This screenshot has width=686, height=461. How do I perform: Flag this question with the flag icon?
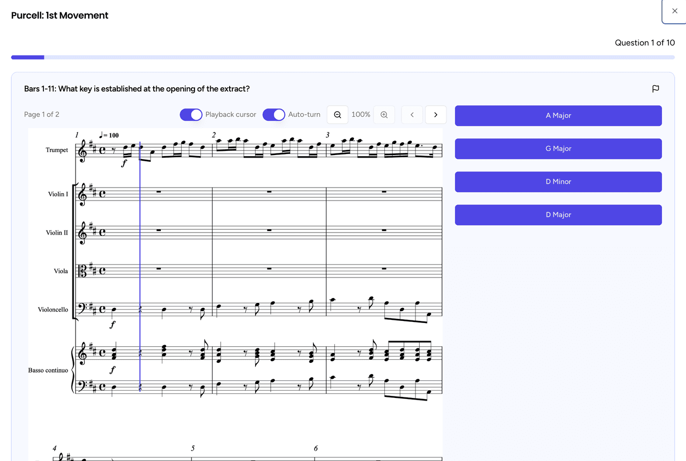(655, 89)
